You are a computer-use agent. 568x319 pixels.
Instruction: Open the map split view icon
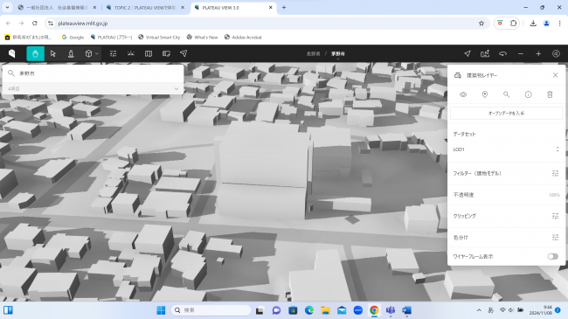[x=149, y=53]
